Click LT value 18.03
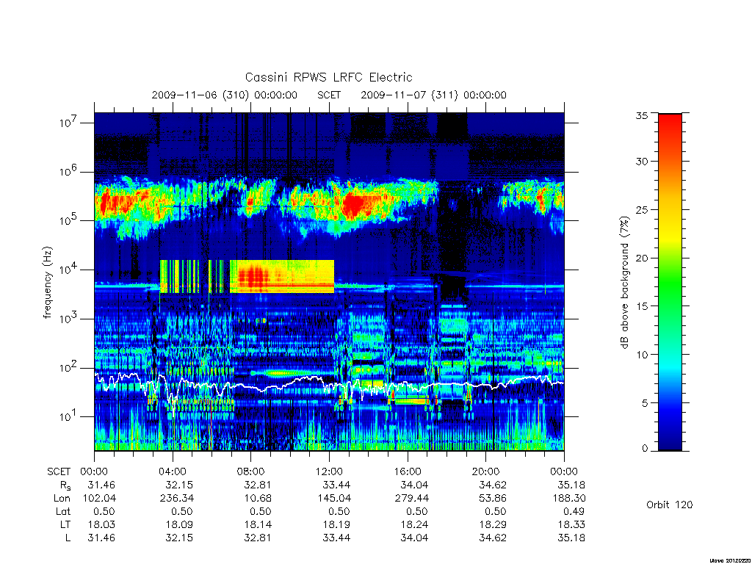 pyautogui.click(x=101, y=524)
